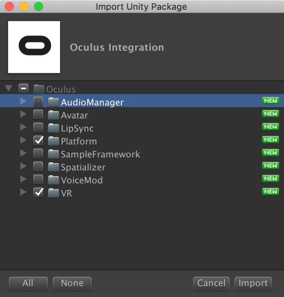This screenshot has height=297, width=284.
Task: Select the Platform row label
Action: 79,141
